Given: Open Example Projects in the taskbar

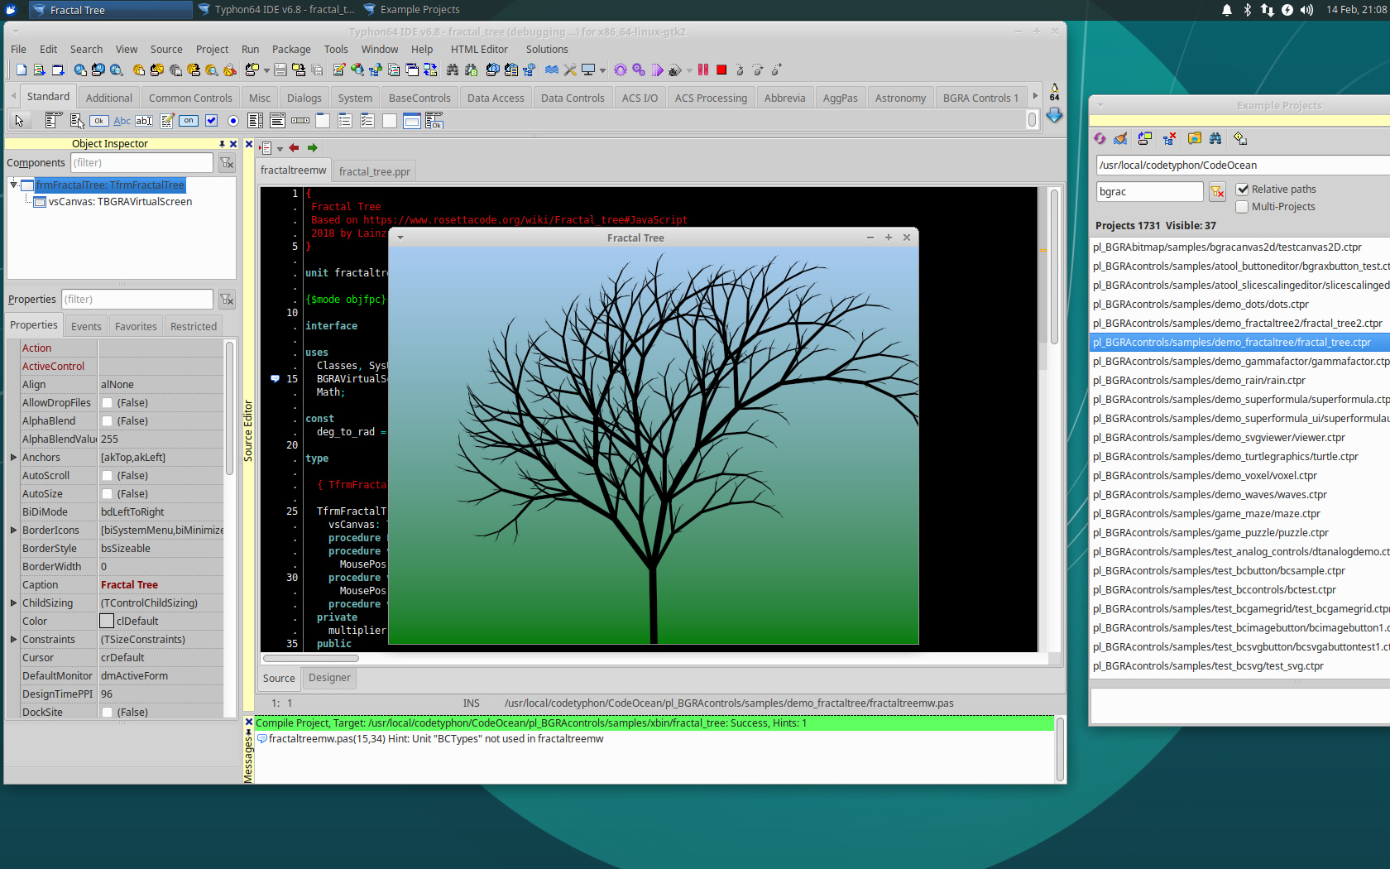Looking at the screenshot, I should coord(411,10).
